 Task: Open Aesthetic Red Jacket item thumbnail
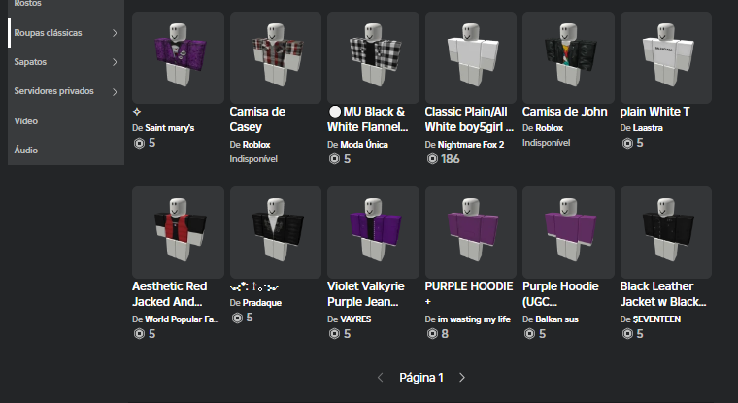coord(178,232)
